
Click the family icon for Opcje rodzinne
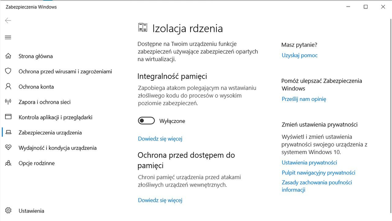(8, 163)
